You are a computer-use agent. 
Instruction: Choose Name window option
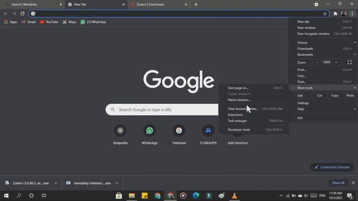point(254,100)
